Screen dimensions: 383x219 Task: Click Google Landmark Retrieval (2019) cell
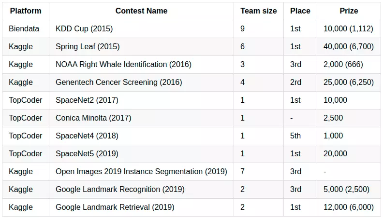(115, 207)
